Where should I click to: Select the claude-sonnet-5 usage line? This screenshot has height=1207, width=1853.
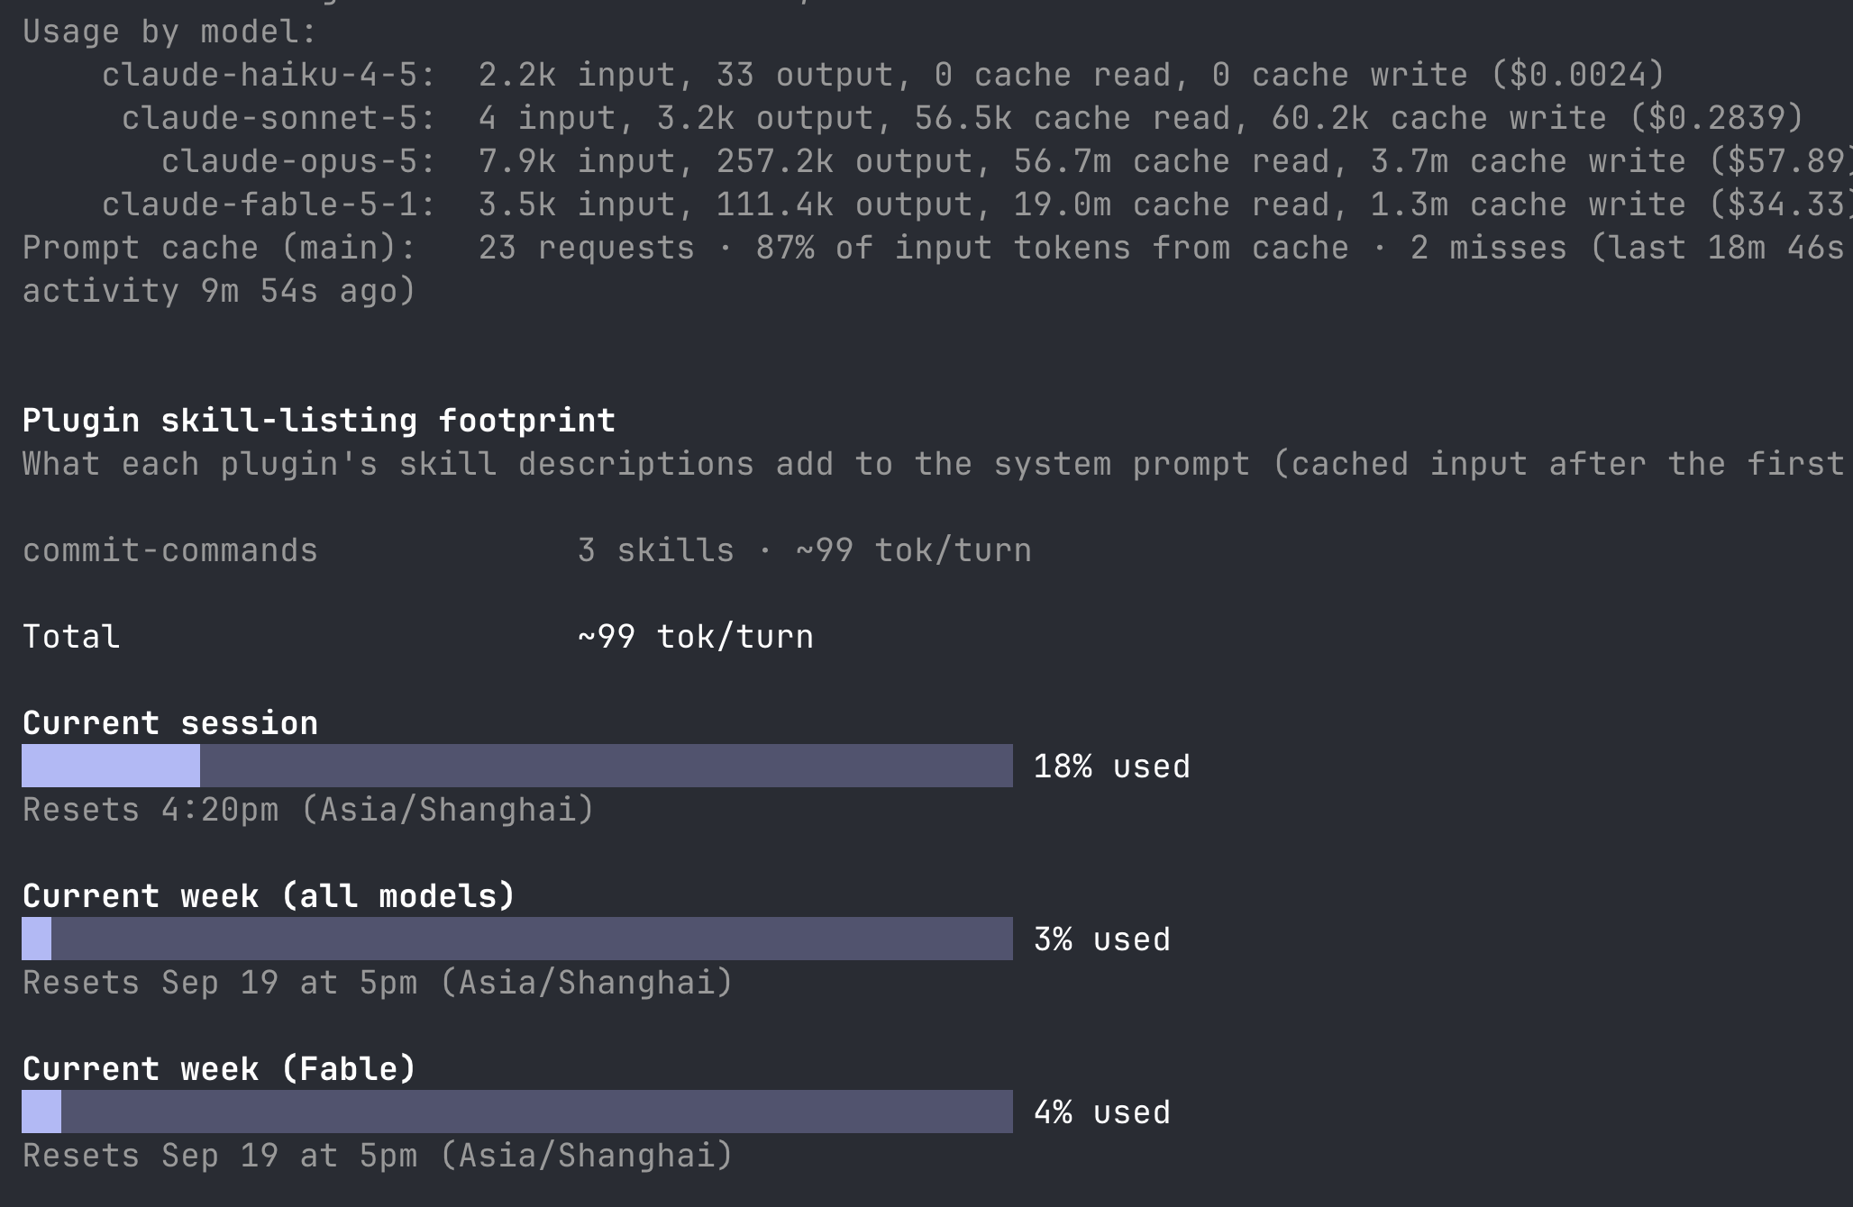tap(963, 118)
